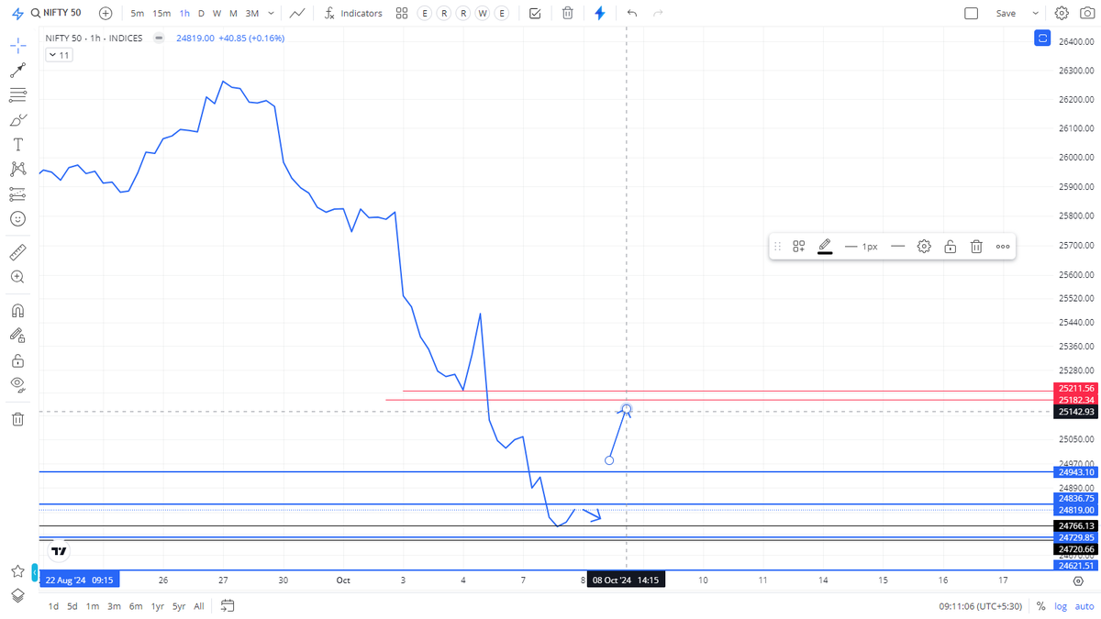
Task: Toggle hide all drawings eye icon
Action: click(17, 385)
